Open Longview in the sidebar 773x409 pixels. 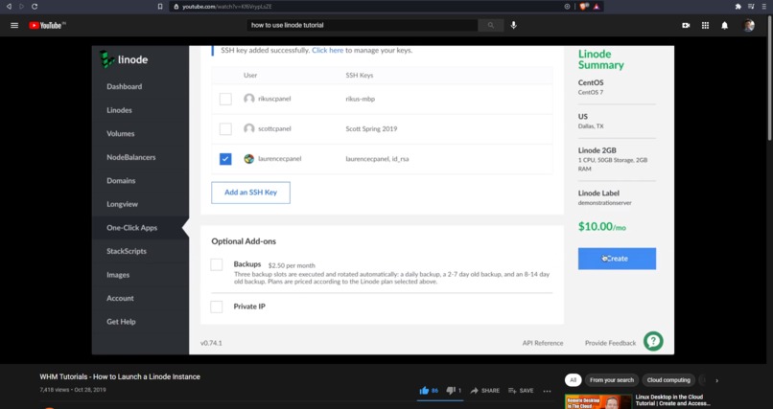click(x=122, y=204)
